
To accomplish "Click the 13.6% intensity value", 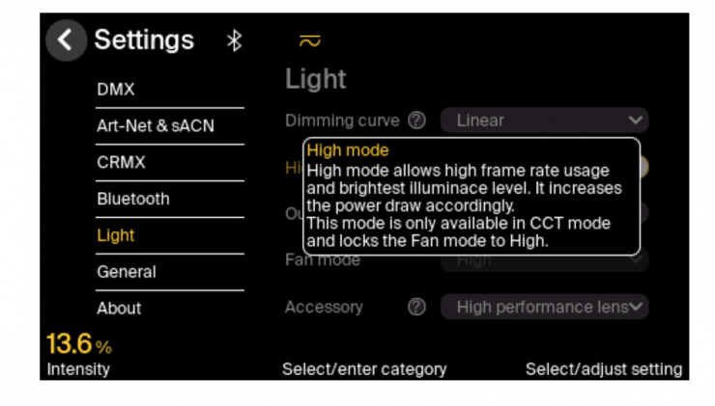I will pos(79,343).
